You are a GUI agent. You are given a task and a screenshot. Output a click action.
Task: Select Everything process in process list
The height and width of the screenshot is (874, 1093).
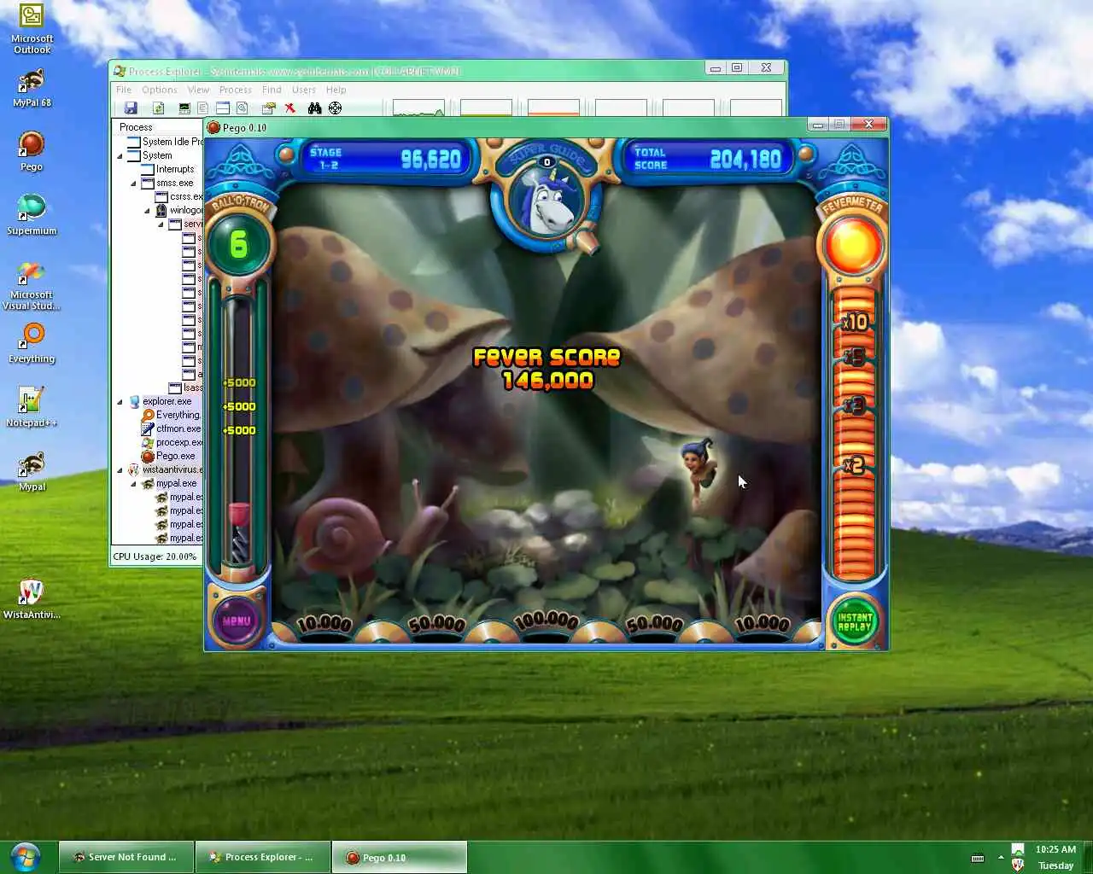tap(171, 416)
